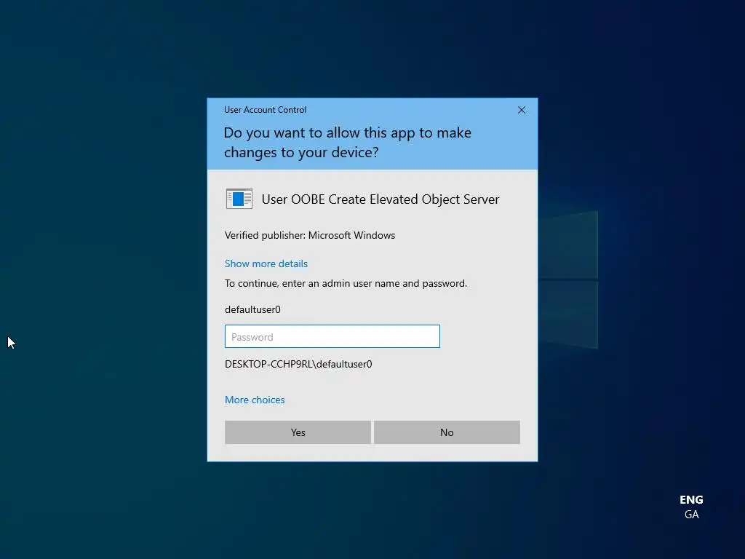Image resolution: width=745 pixels, height=559 pixels.
Task: Click 'Do you want to allow this app' heading
Action: [347, 142]
